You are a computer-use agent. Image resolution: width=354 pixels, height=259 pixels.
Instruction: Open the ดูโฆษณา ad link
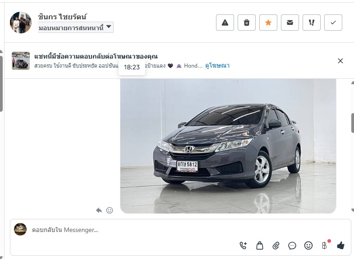tap(217, 66)
